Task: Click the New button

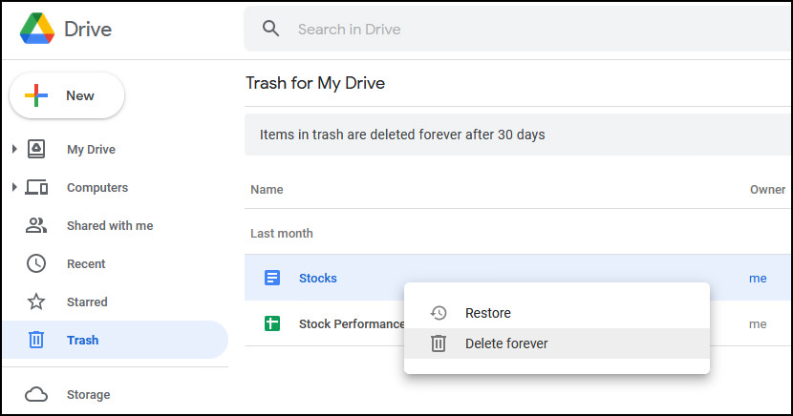Action: point(67,95)
